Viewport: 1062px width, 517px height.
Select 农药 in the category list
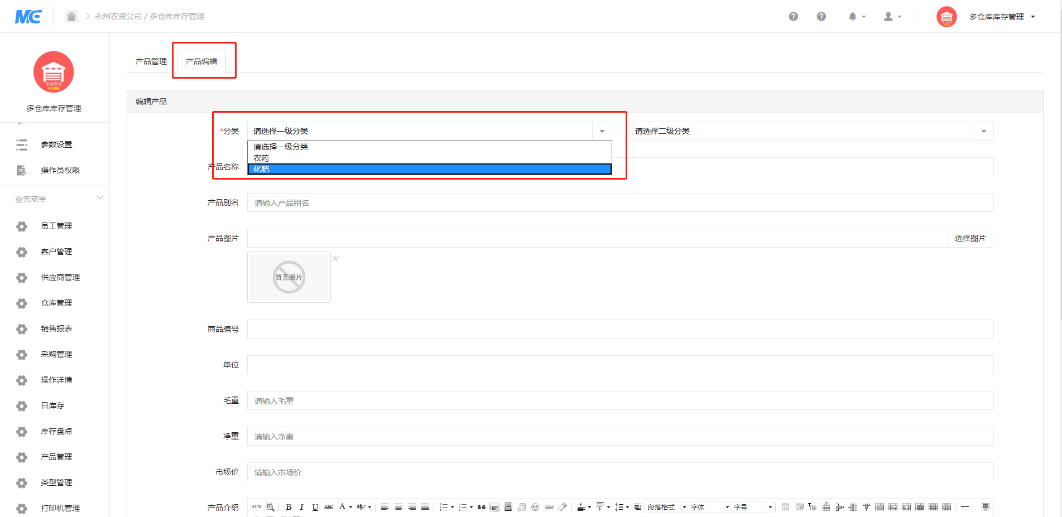coord(430,158)
